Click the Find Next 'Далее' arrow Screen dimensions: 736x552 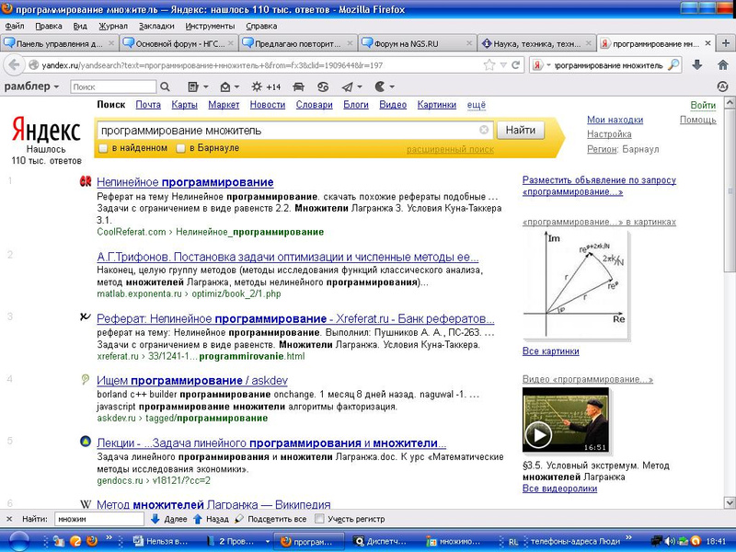tap(155, 519)
